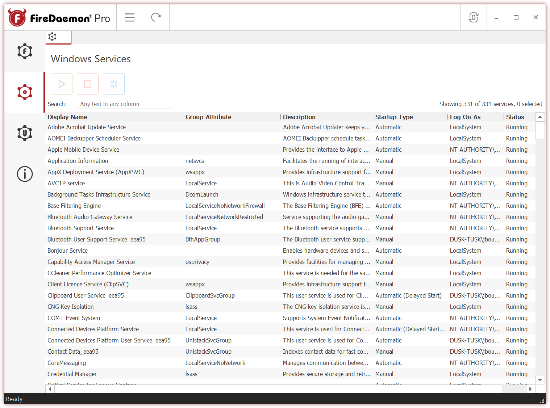The height and width of the screenshot is (408, 550).
Task: Select Windows Services sidebar icon
Action: tap(25, 92)
